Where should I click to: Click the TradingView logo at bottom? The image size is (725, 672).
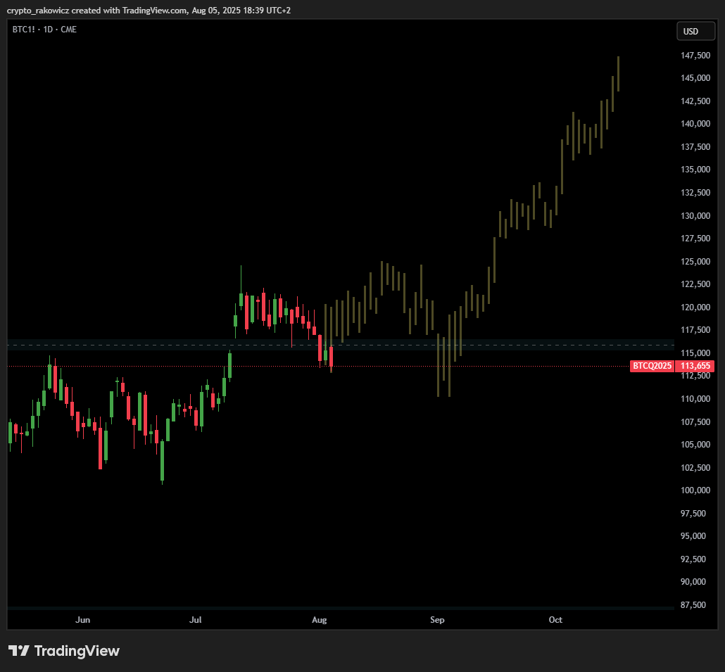pyautogui.click(x=64, y=651)
